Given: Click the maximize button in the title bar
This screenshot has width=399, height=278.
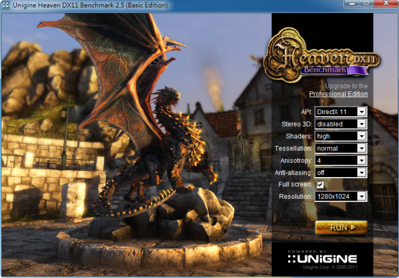Looking at the screenshot, I should [x=367, y=3].
